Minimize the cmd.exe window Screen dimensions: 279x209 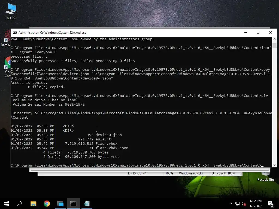click(x=246, y=33)
